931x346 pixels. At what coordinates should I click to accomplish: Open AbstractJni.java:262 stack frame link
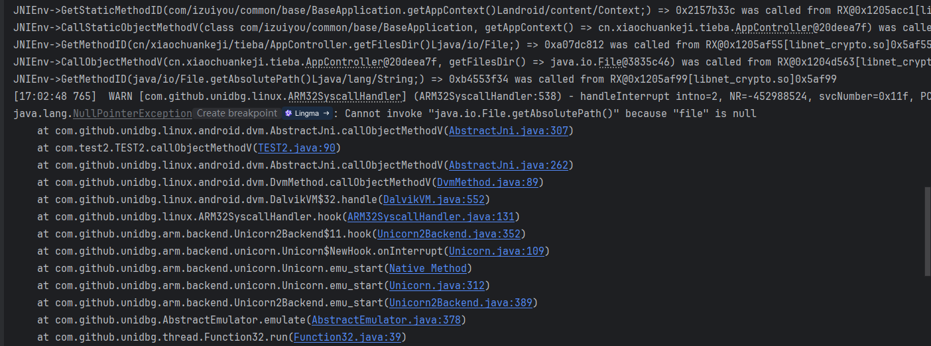point(509,165)
